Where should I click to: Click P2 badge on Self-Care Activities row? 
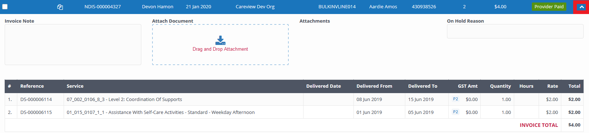(x=456, y=112)
